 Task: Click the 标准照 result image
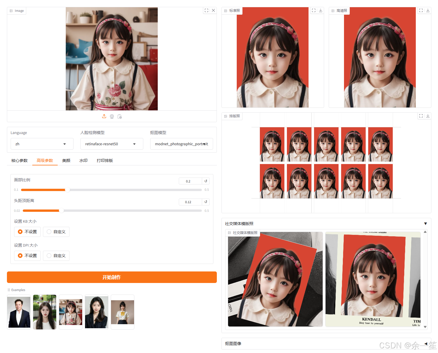coord(272,57)
